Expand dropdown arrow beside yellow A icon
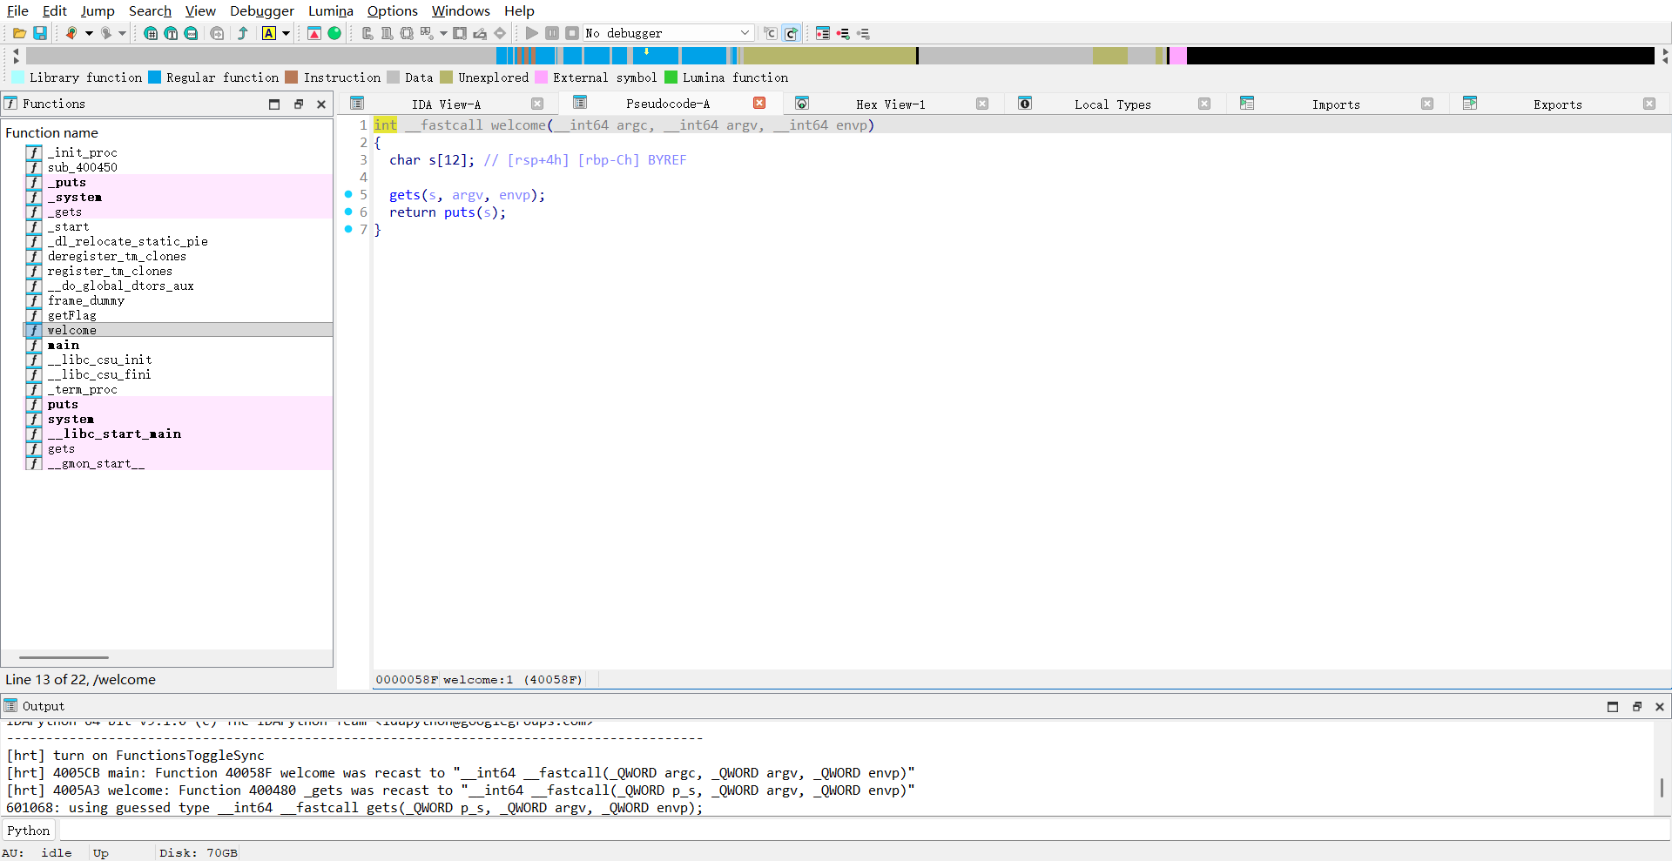Screen dimensions: 1672x861 click(286, 33)
